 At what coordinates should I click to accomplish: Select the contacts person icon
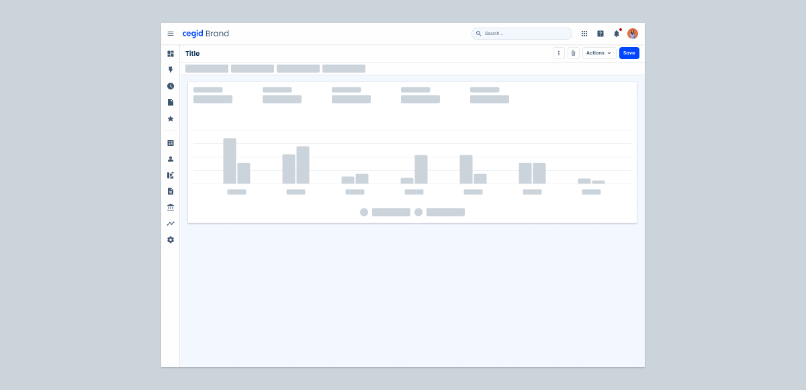click(x=170, y=159)
